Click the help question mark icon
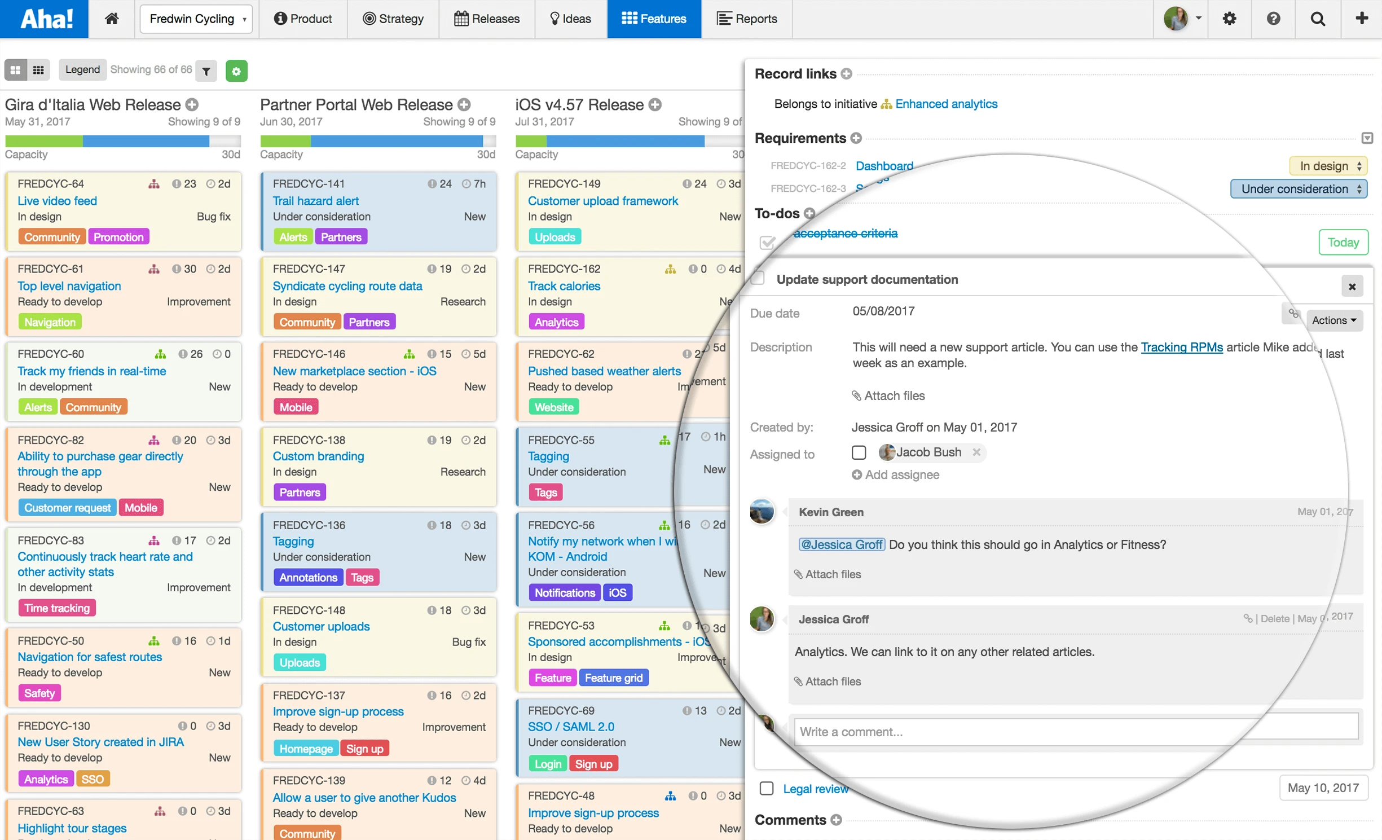1382x840 pixels. [1273, 19]
